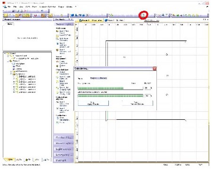Click the upper progress percentage field
The width and height of the screenshot is (212, 171).
pyautogui.click(x=147, y=88)
